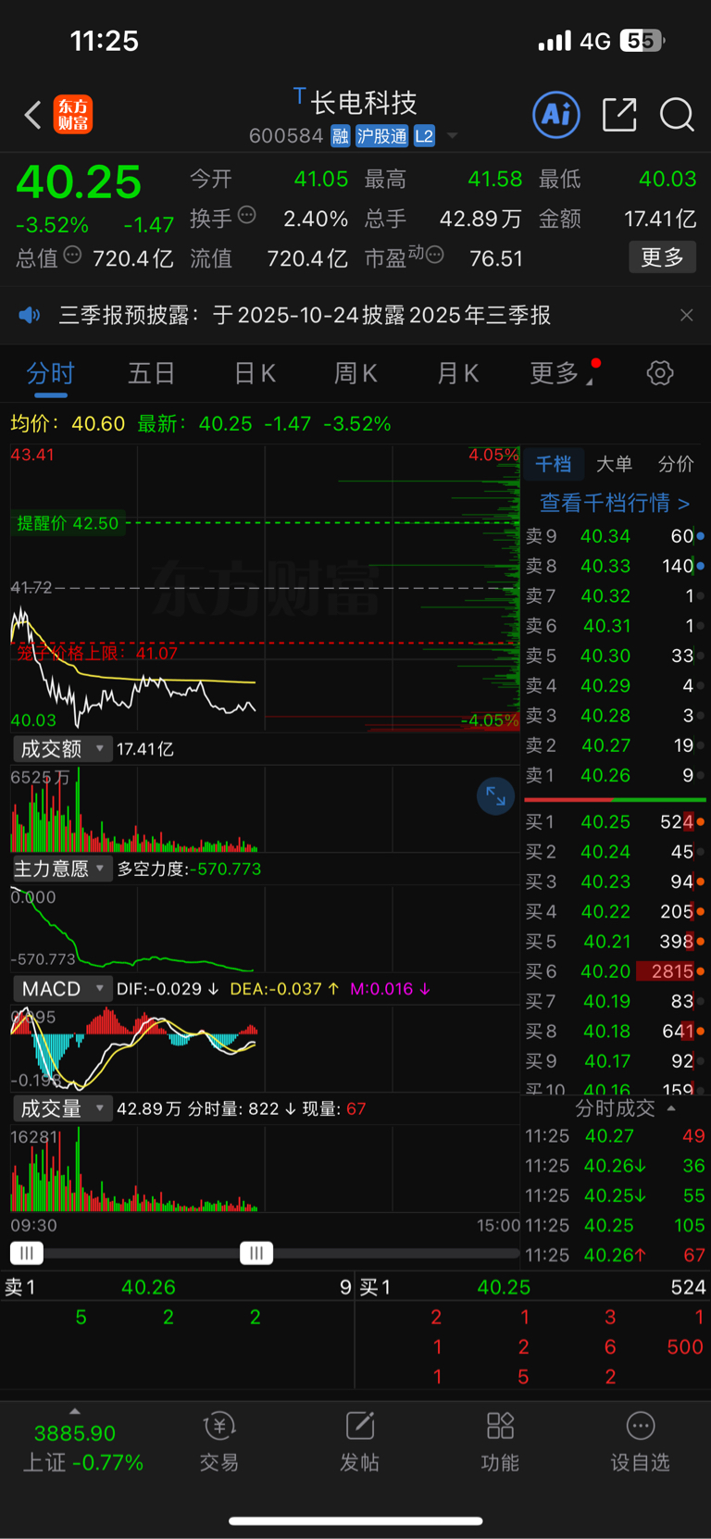Tap the 多空力度 -570.773 value

[226, 869]
